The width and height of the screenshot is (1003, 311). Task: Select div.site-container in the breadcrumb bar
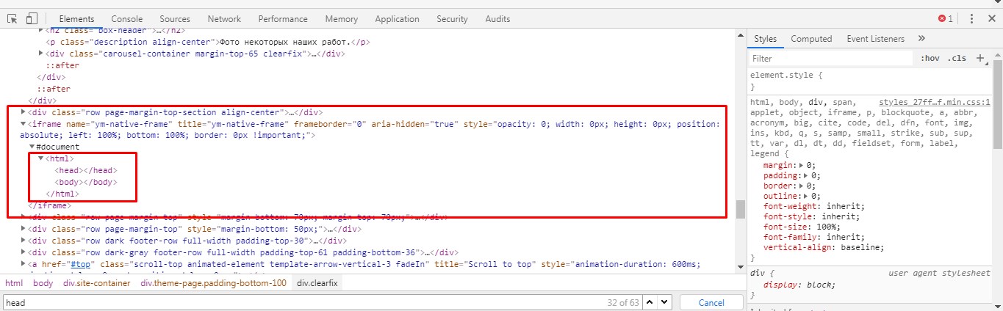click(96, 283)
